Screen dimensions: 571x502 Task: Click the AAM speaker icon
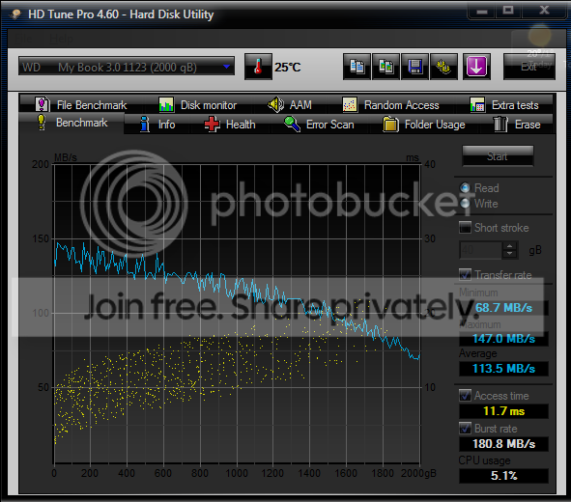click(x=275, y=105)
